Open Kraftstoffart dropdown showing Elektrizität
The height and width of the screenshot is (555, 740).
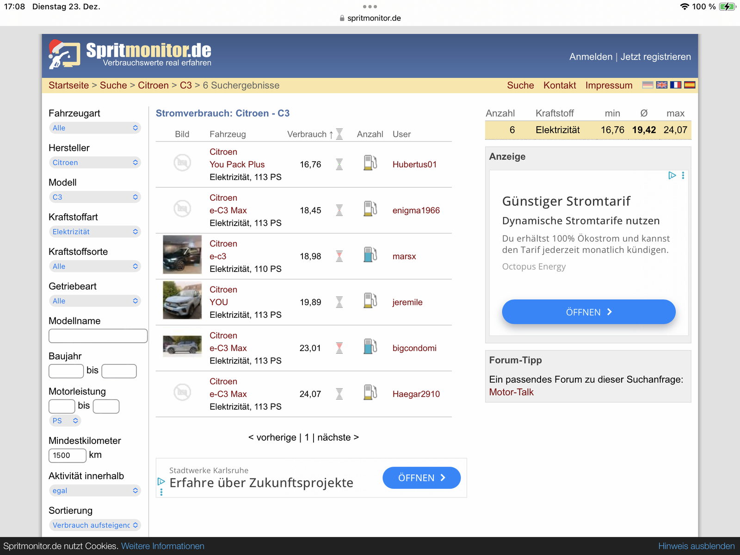click(x=95, y=232)
